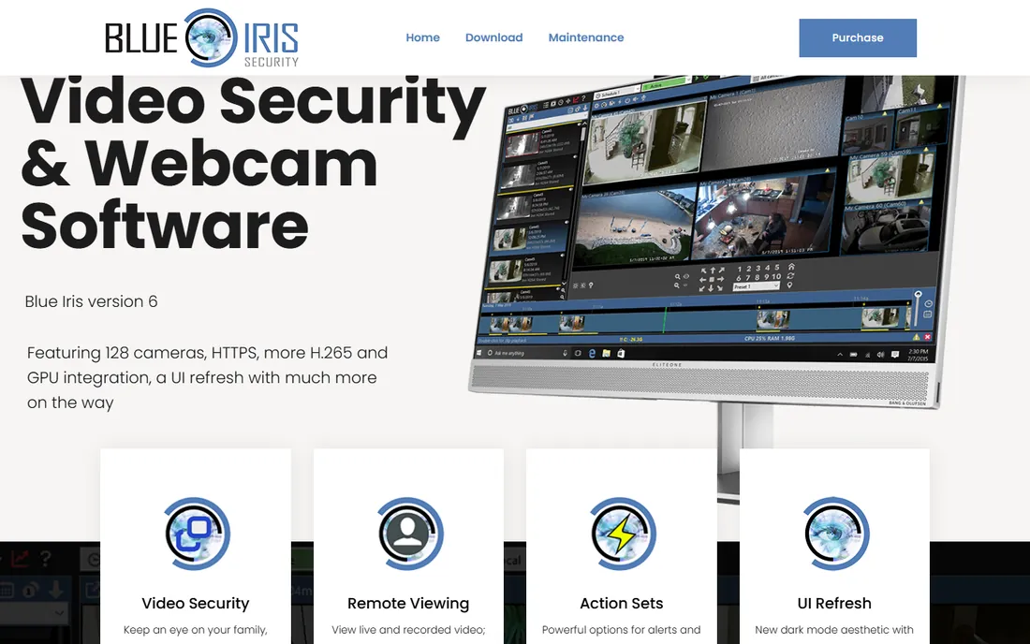The width and height of the screenshot is (1030, 644).
Task: Click the 'Featuring 128 cameras' paragraph
Action: click(207, 377)
